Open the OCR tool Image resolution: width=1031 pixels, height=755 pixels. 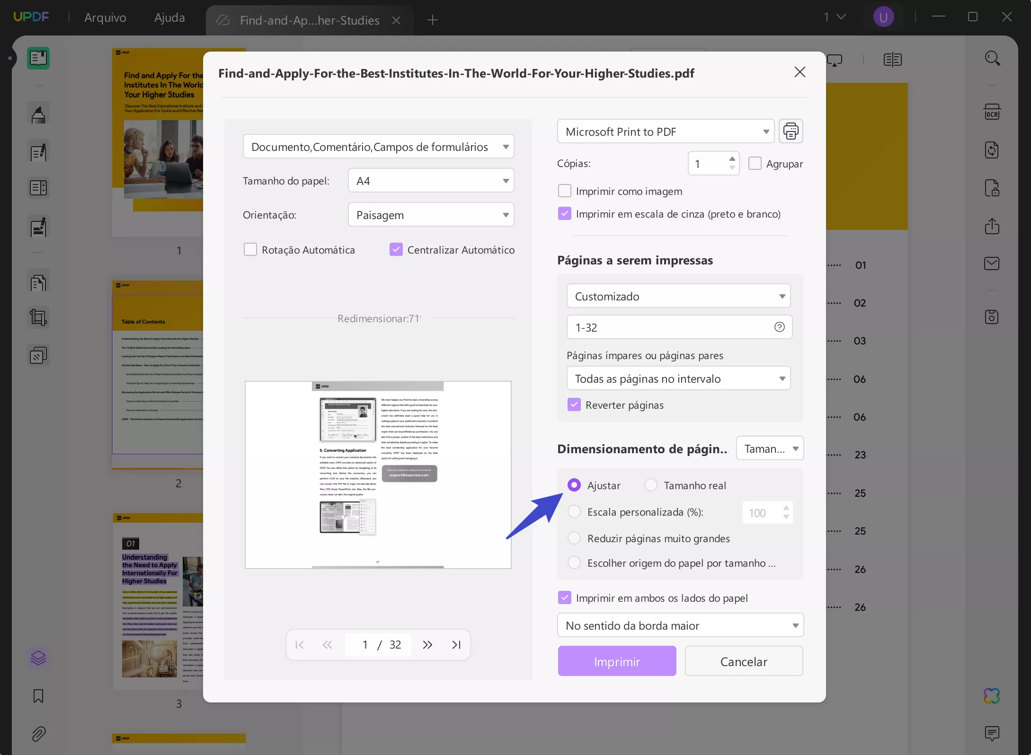point(993,112)
